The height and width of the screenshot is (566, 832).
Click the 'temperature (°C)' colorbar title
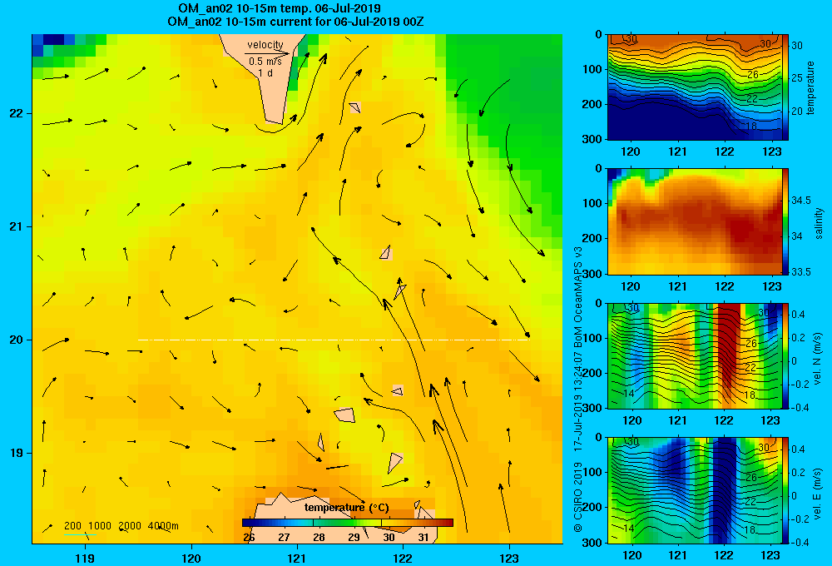click(346, 508)
